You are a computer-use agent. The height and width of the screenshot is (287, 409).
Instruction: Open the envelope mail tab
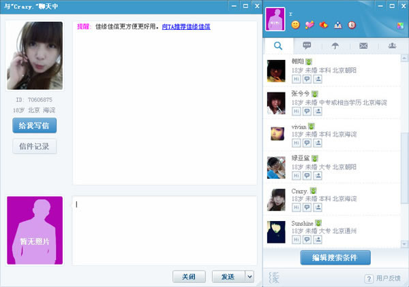363,46
